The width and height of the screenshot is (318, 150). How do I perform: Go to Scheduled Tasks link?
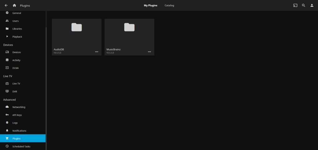pyautogui.click(x=23, y=146)
